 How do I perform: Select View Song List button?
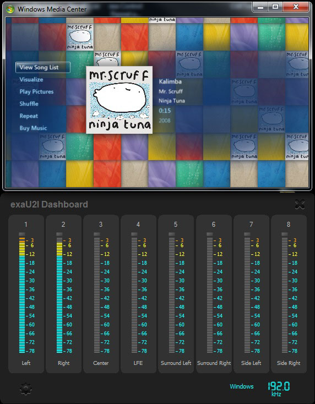pyautogui.click(x=43, y=68)
